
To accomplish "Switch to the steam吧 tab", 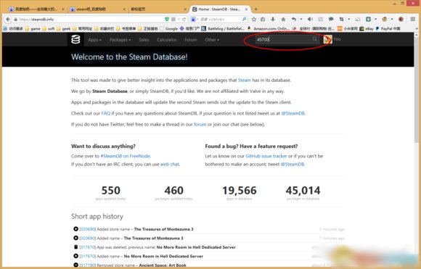I will pos(98,9).
